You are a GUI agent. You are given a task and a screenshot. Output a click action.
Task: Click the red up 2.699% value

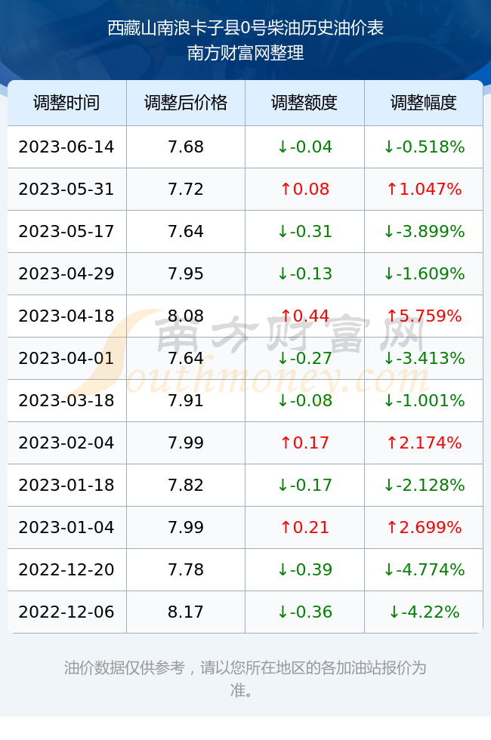click(424, 527)
